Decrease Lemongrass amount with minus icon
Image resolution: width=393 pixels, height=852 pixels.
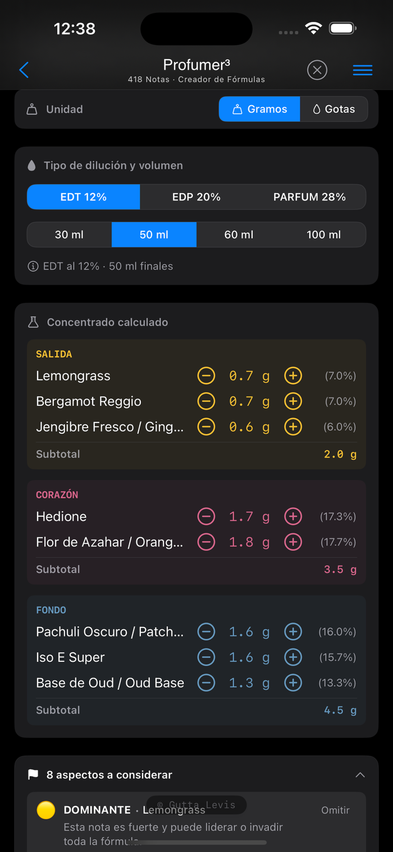[206, 376]
